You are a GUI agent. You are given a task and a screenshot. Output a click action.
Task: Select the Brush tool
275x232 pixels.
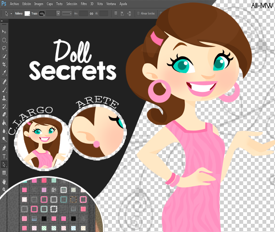point(4,90)
